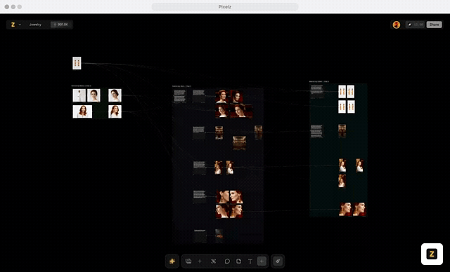
Task: Click the highlighted plus button after the T icon
Action: point(262,261)
